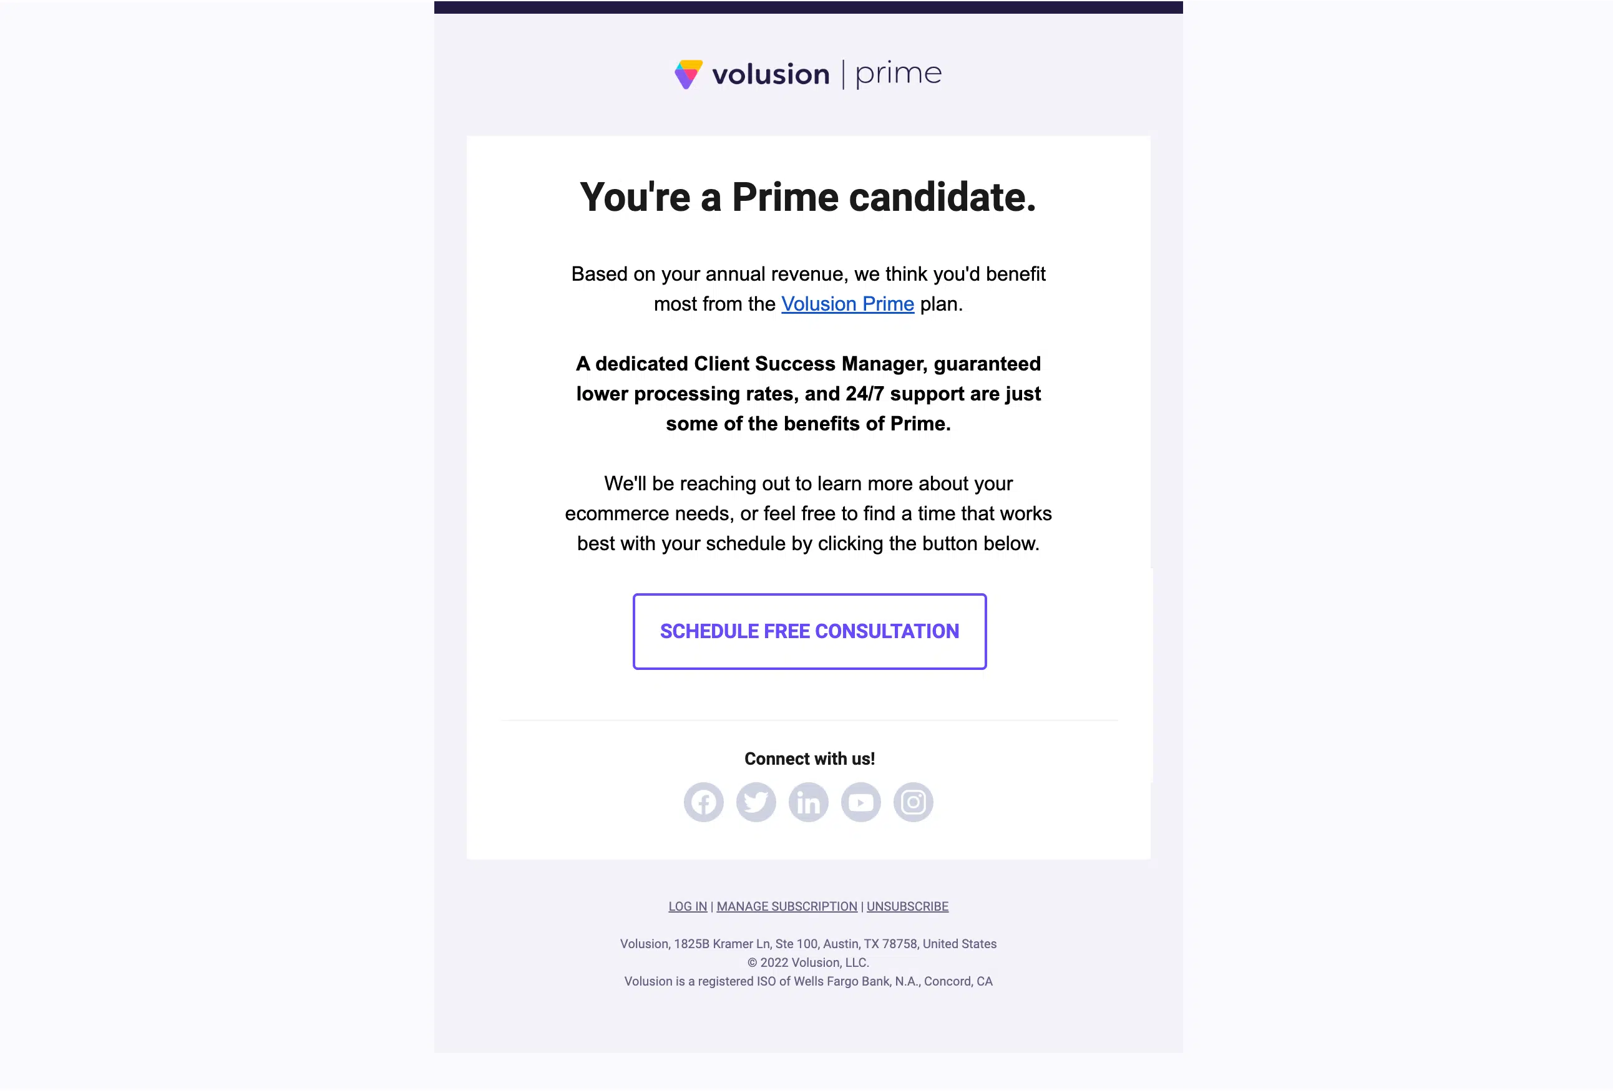The width and height of the screenshot is (1613, 1091).
Task: Click the colorful Volusion triangle logo
Action: [688, 74]
